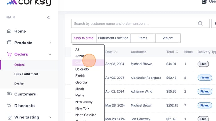Click the magnifier search icon

tap(200, 23)
